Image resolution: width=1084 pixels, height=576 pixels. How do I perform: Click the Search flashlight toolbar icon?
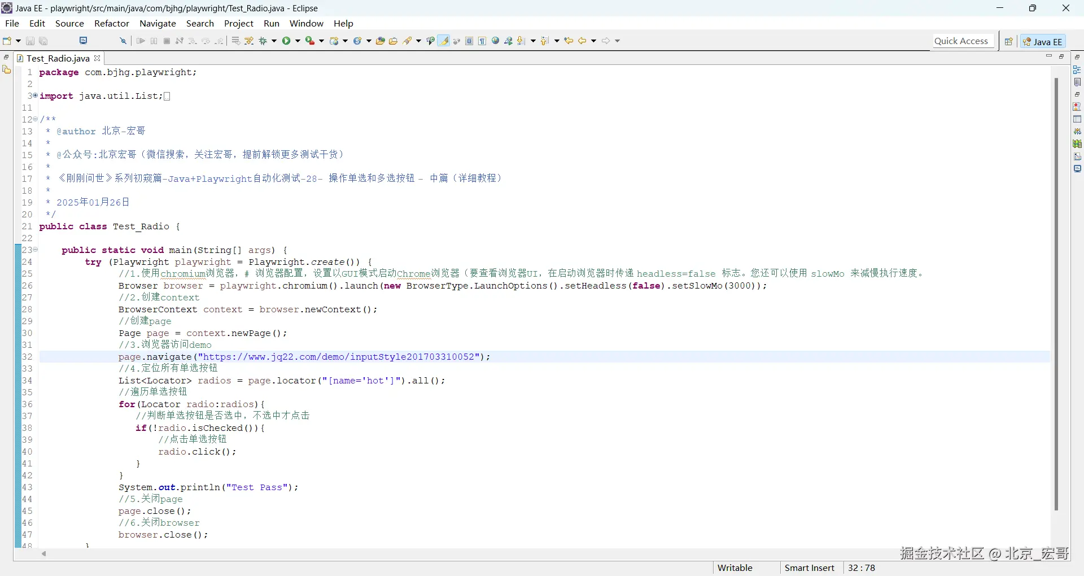coord(407,41)
